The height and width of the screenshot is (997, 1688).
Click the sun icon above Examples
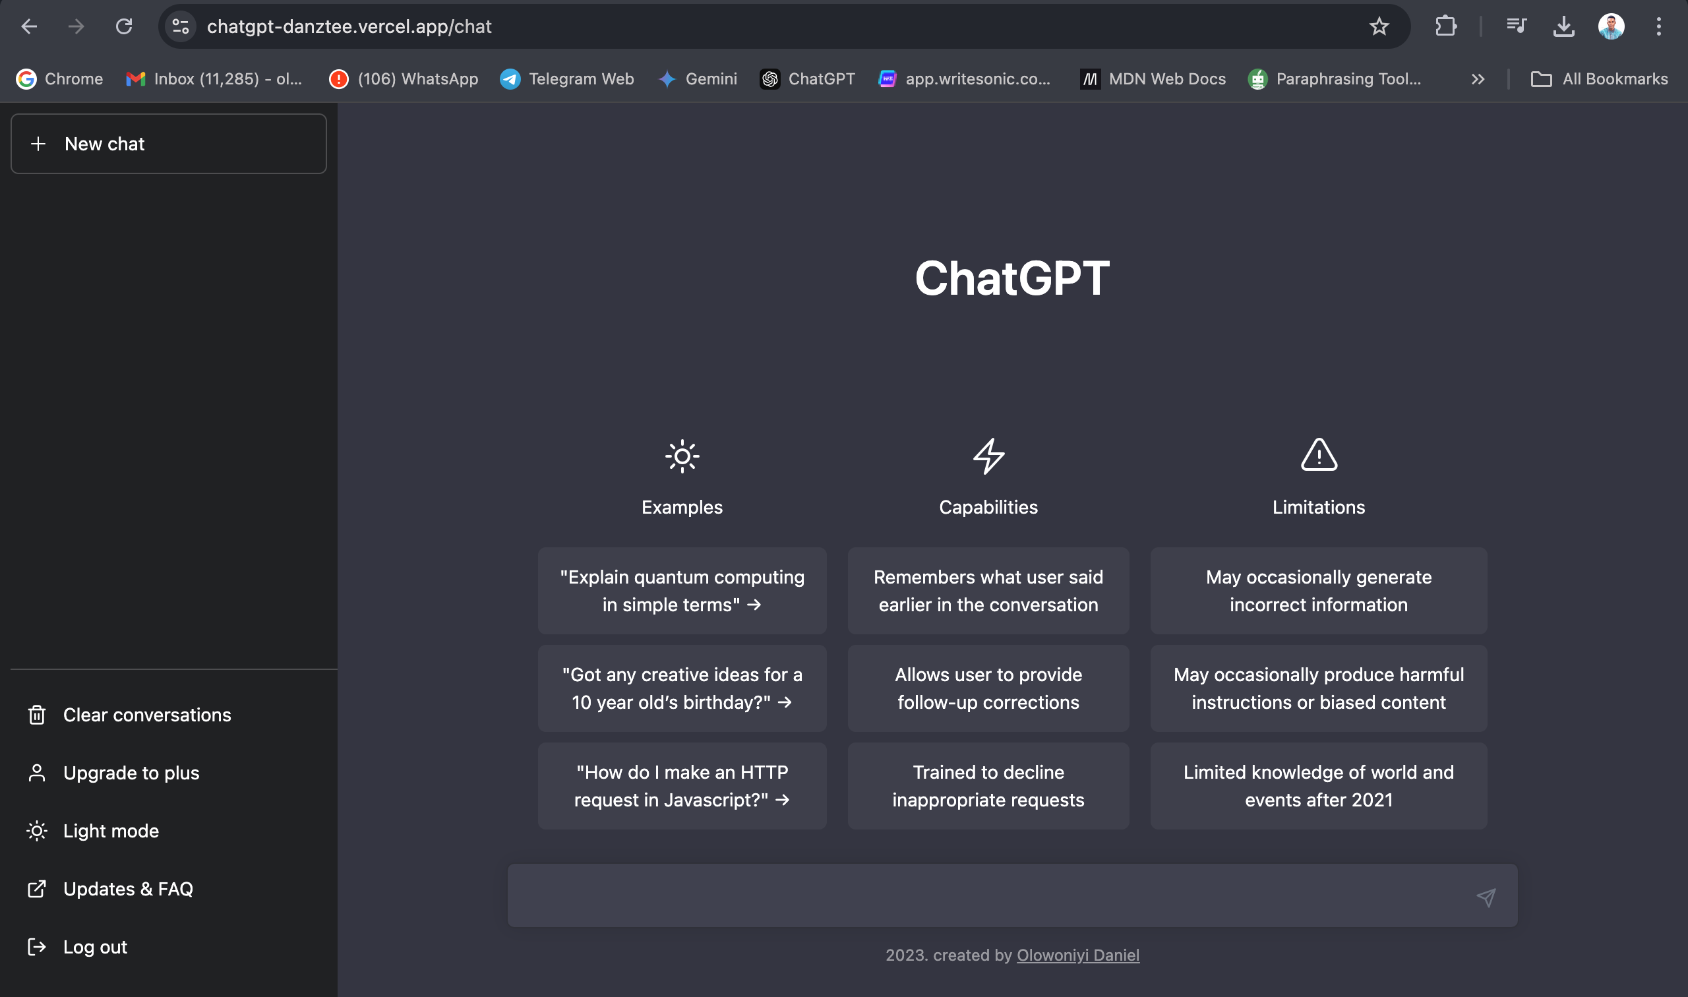682,456
